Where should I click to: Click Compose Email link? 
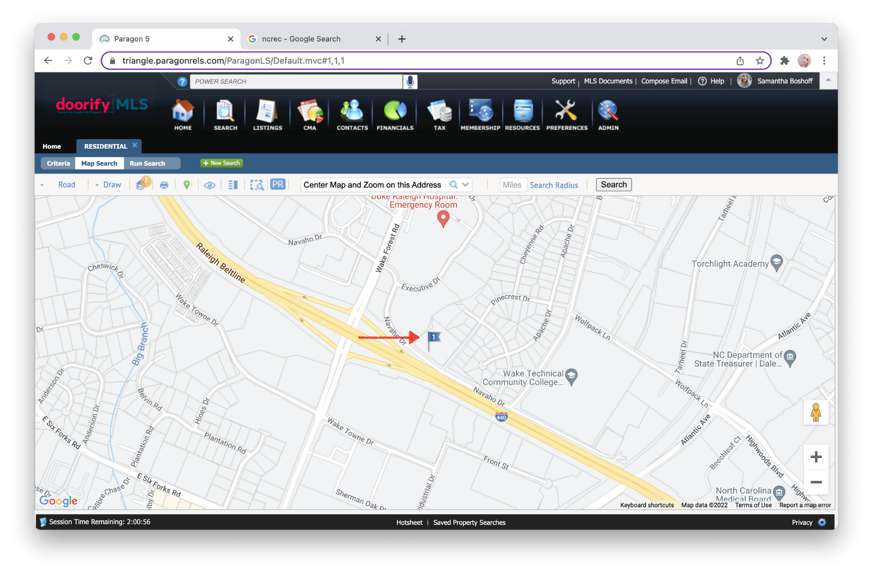tap(664, 81)
